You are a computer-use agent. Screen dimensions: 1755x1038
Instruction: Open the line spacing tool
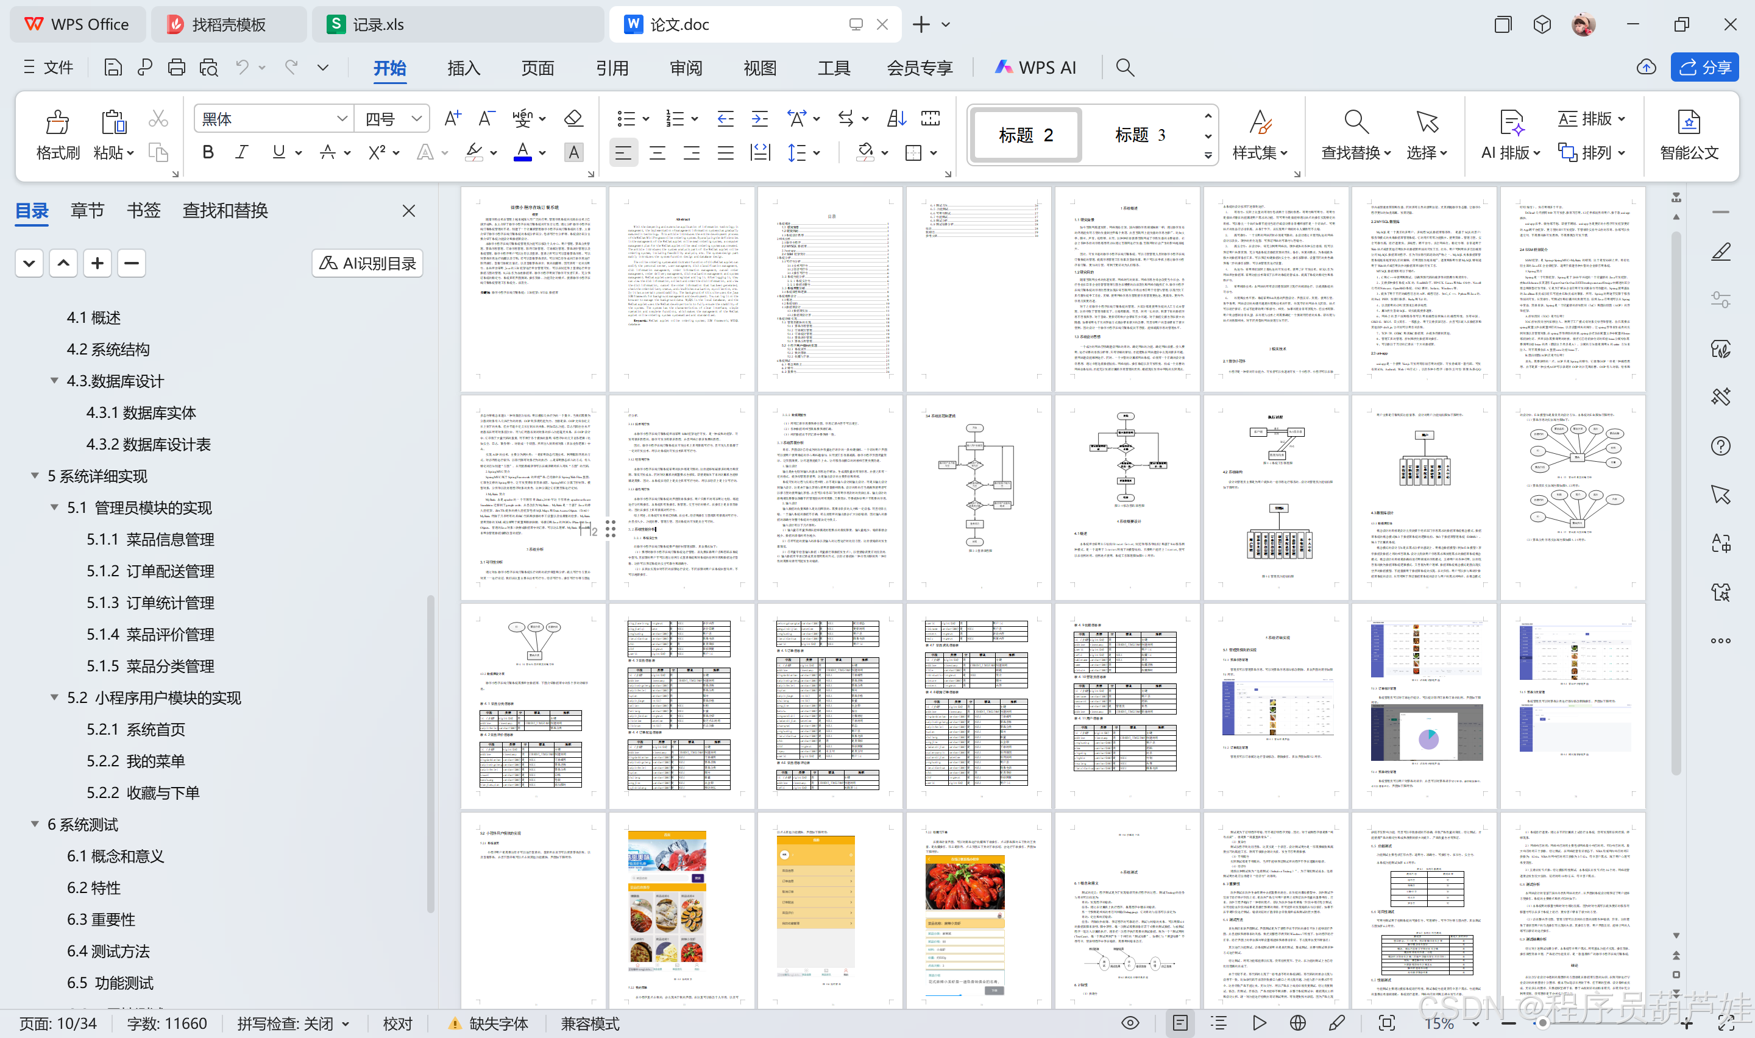point(796,152)
